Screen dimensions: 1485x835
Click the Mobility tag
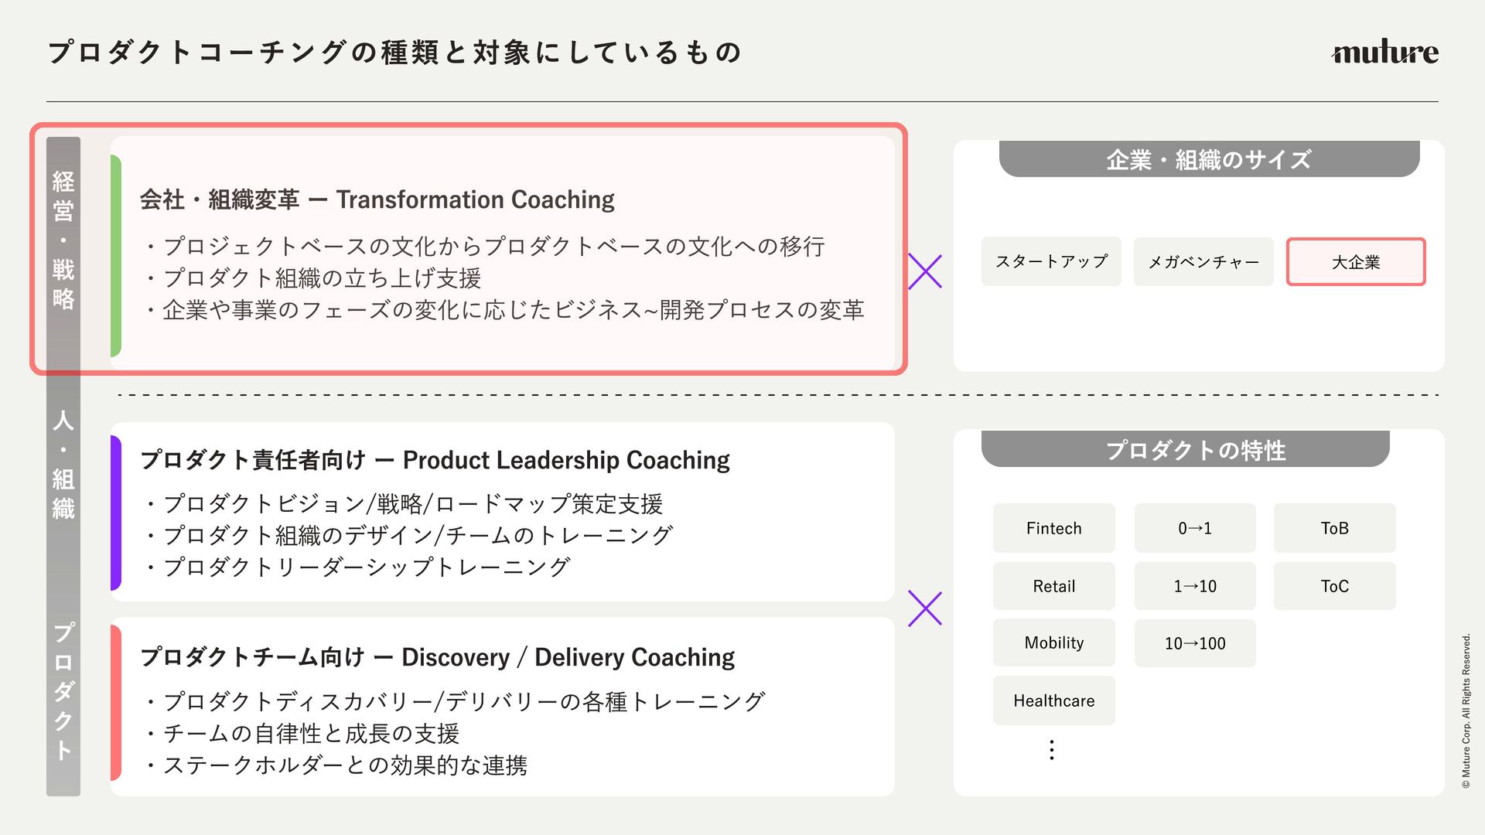(1053, 643)
